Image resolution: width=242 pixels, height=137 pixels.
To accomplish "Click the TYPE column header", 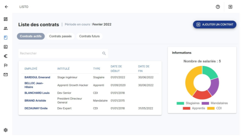I will 97,69.
